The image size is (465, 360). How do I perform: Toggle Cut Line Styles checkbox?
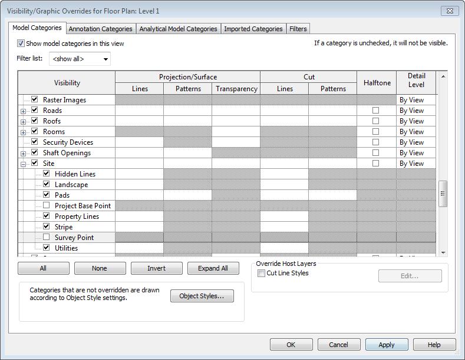pyautogui.click(x=261, y=274)
